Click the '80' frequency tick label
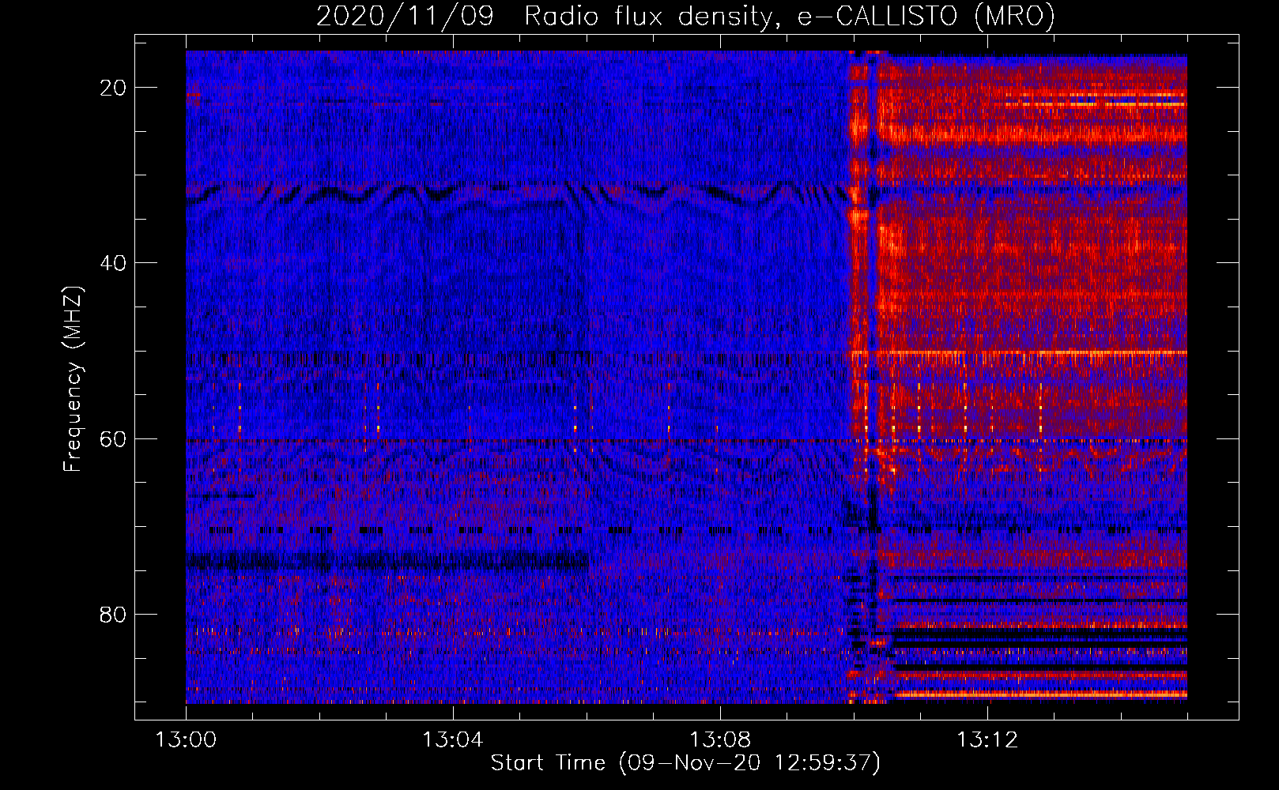 pyautogui.click(x=113, y=615)
